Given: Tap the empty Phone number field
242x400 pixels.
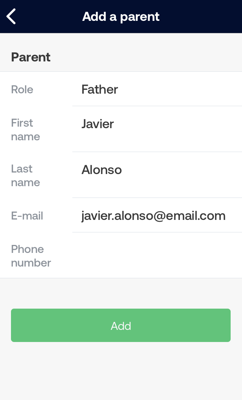Looking at the screenshot, I should (157, 256).
